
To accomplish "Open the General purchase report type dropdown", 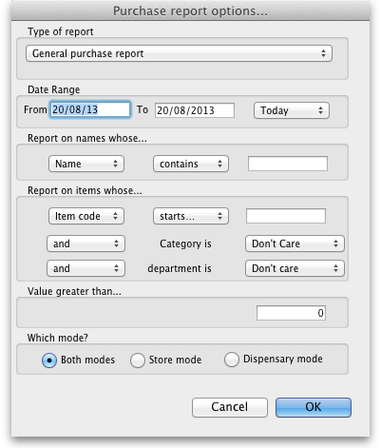I will click(x=179, y=53).
